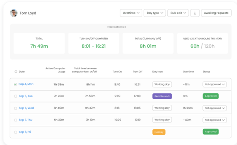This screenshot has height=145, width=237.
Task: Click the Working day tag on Sep 7
Action: pyautogui.click(x=162, y=120)
